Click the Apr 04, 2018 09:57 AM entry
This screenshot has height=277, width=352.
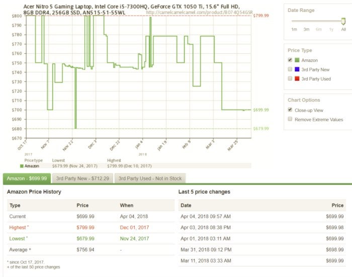(x=205, y=216)
